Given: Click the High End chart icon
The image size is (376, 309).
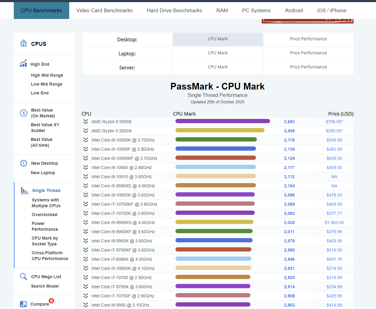Looking at the screenshot, I should click(x=23, y=63).
